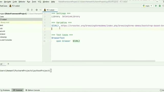Open the Refactor menu
This screenshot has width=164, height=92.
pos(22,2)
